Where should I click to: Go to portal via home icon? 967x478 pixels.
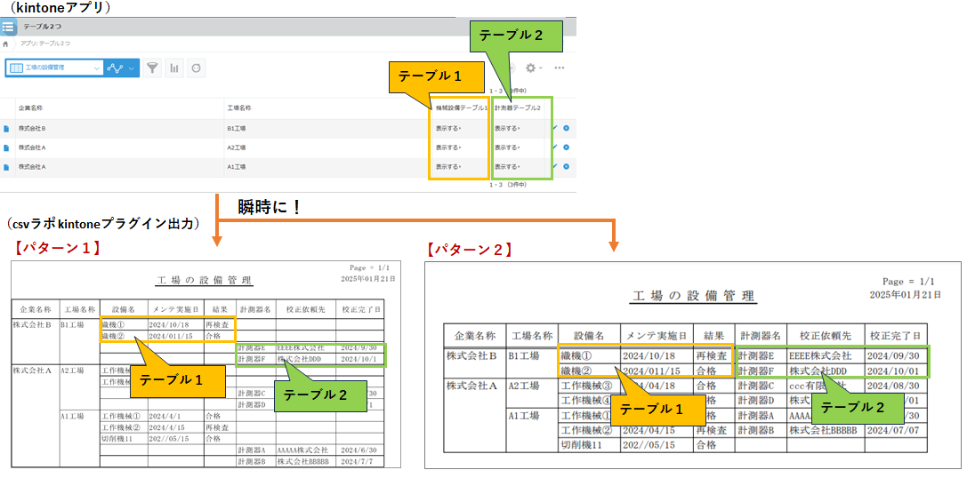click(5, 44)
